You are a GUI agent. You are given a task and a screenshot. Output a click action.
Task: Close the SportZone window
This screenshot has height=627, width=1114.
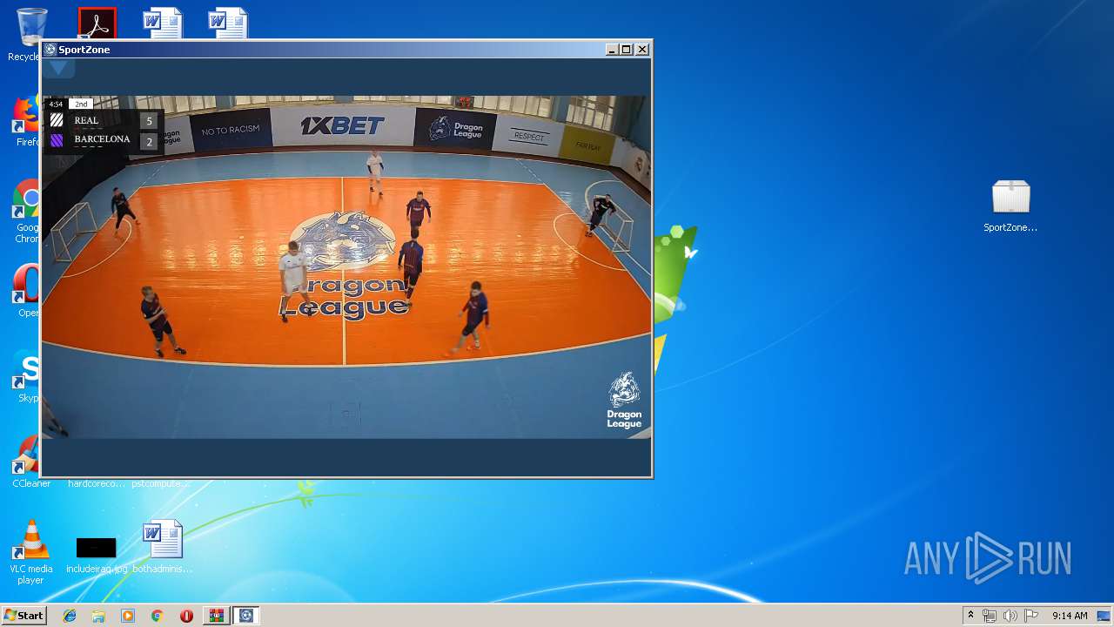tap(642, 50)
